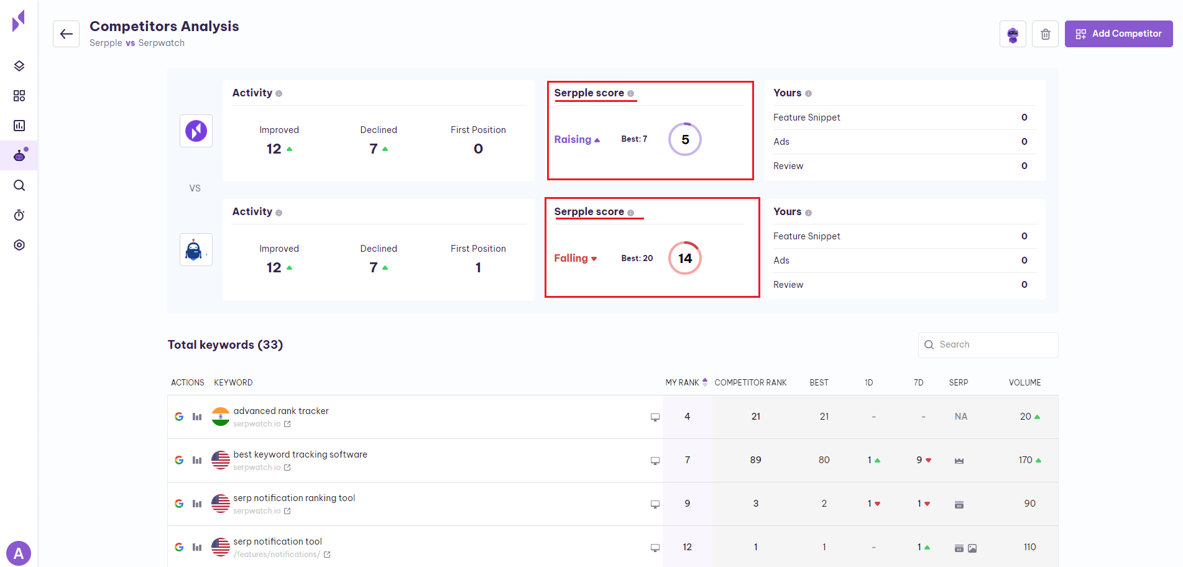Open the stopwatch icon in the sidebar
1183x567 pixels.
tap(19, 215)
